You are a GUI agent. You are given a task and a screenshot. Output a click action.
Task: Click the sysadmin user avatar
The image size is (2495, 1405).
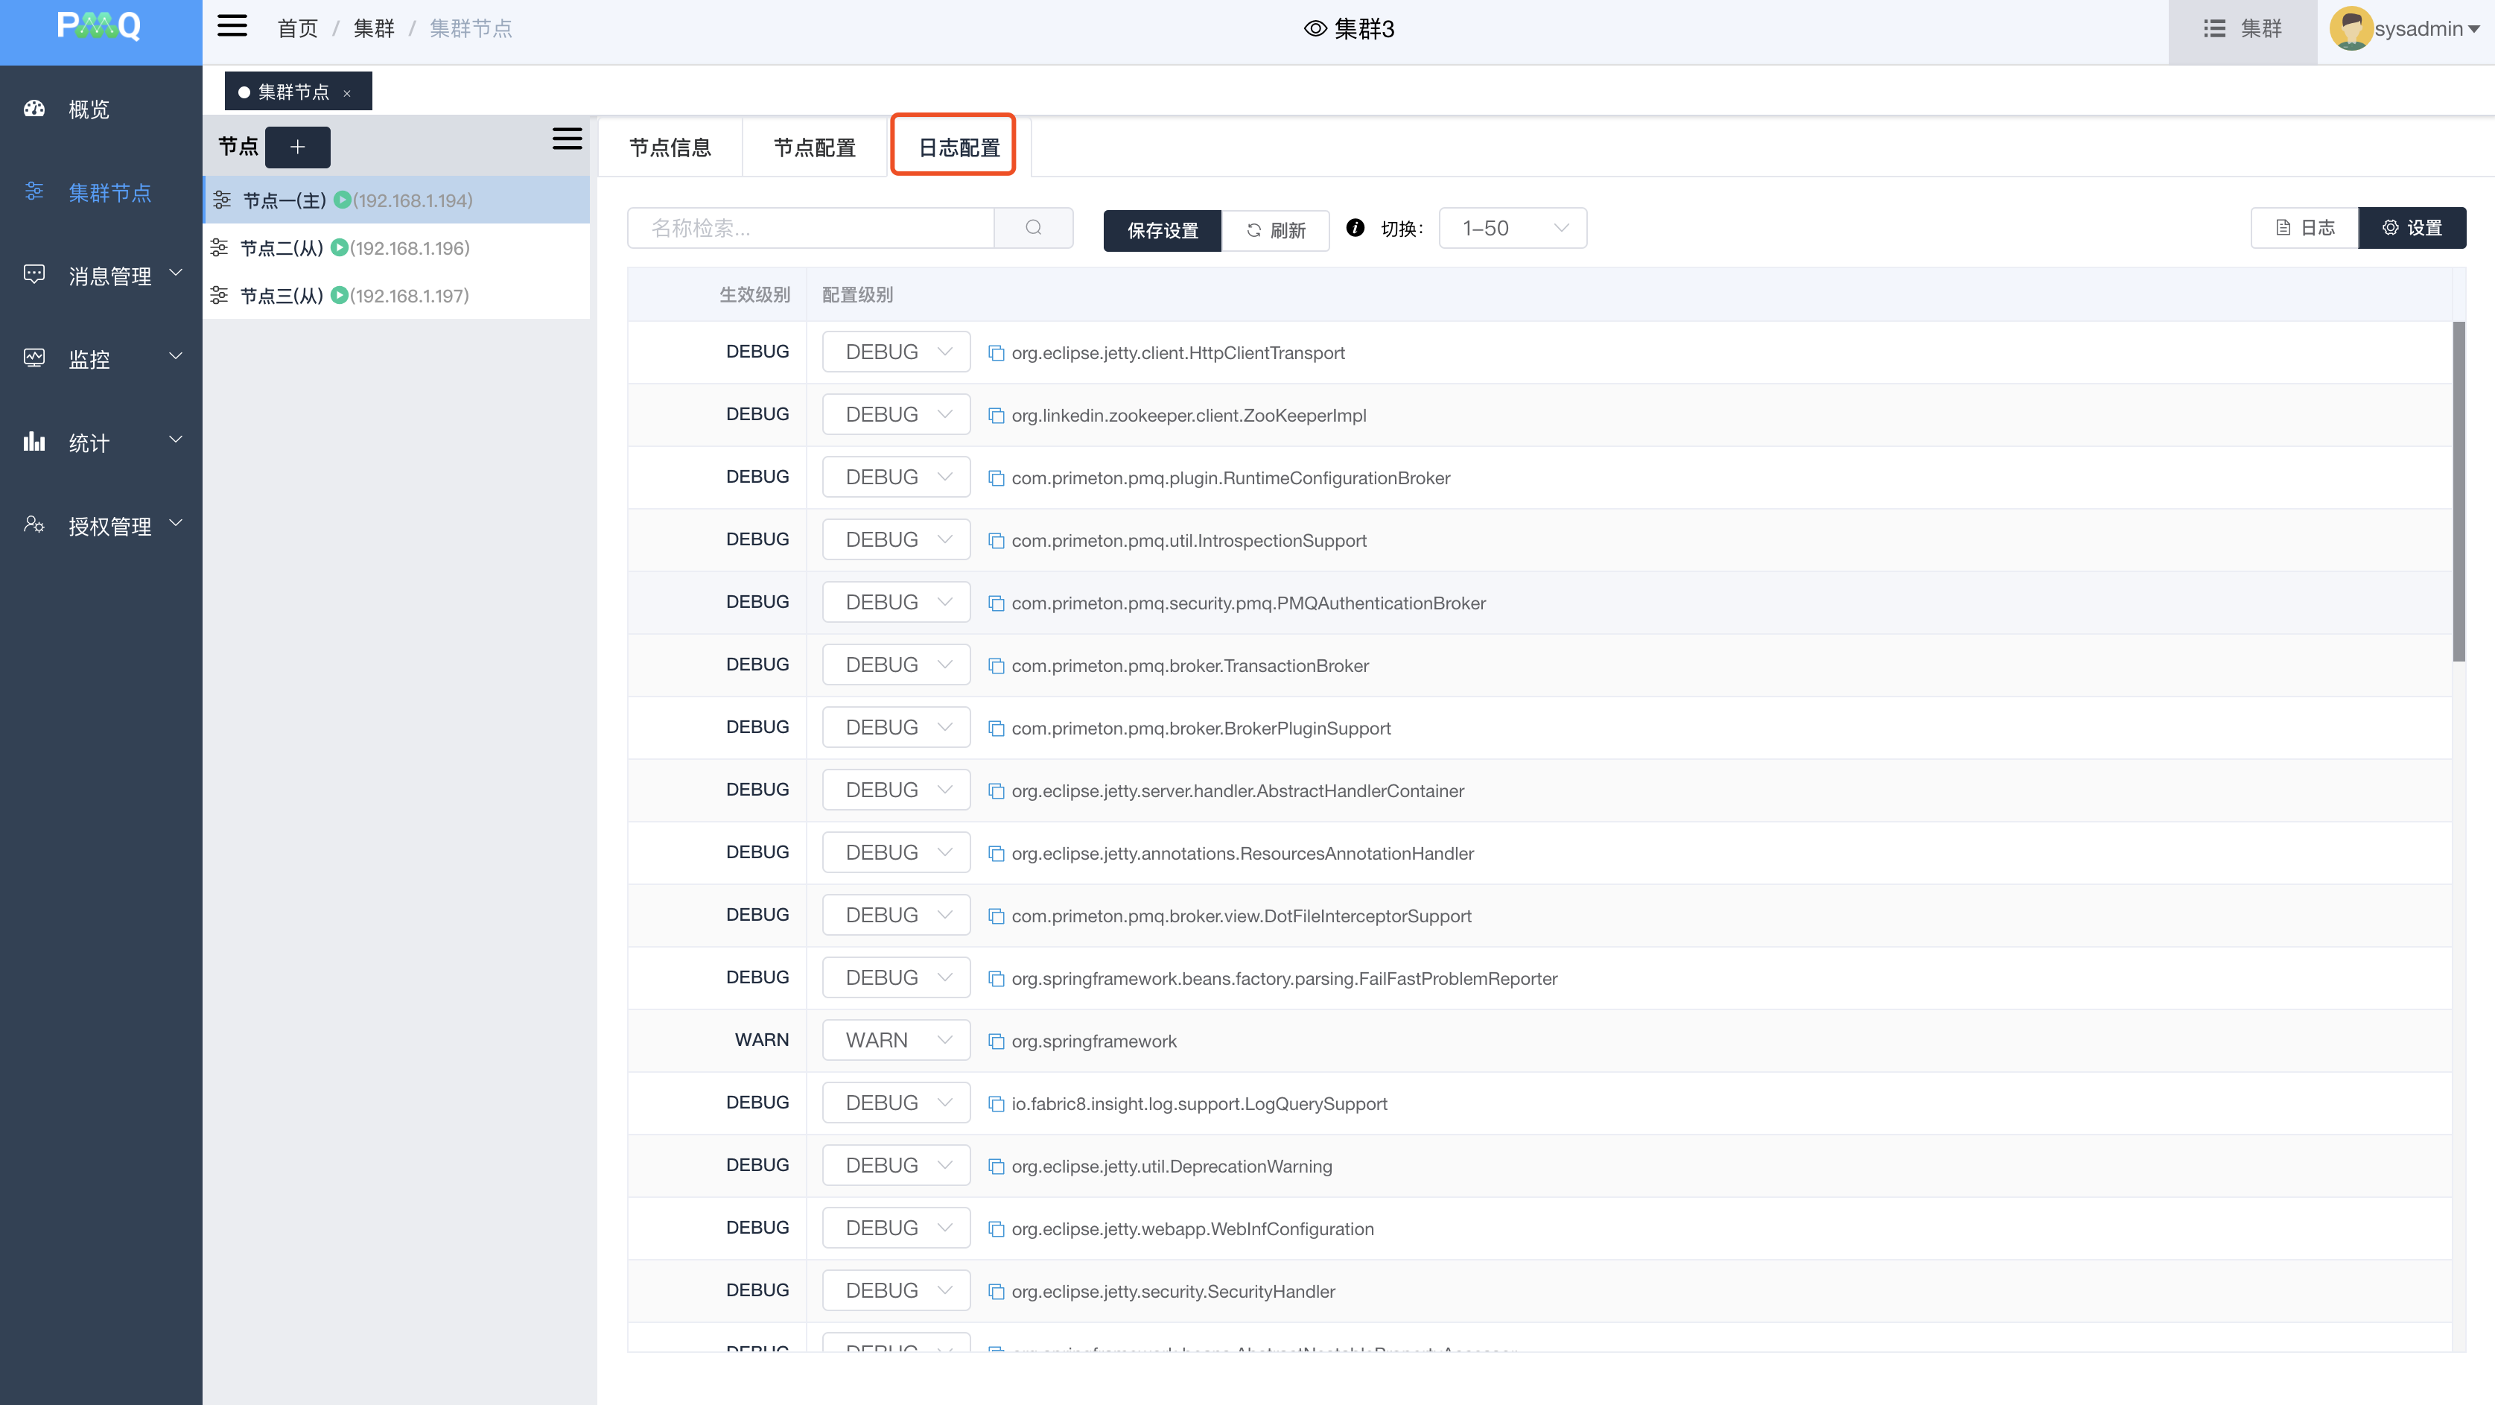[2350, 29]
